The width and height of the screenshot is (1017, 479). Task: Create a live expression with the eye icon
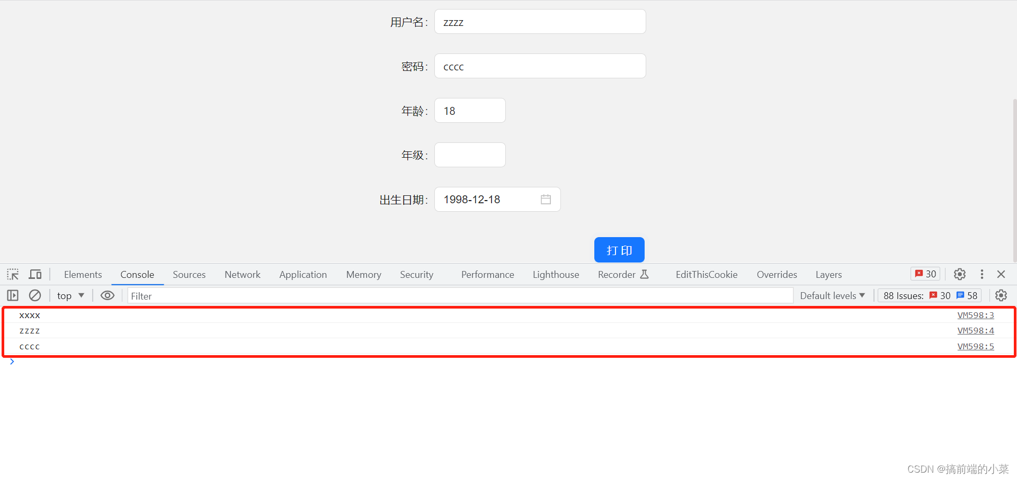tap(108, 295)
